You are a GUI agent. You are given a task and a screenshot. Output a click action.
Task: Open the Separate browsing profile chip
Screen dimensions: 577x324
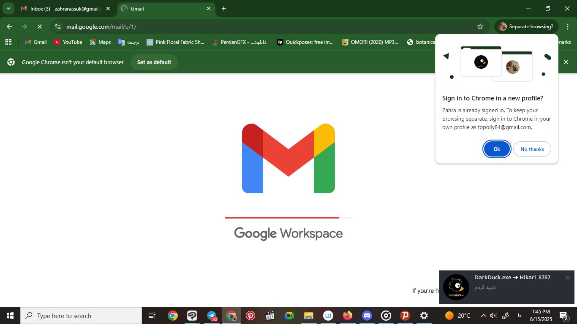526,27
